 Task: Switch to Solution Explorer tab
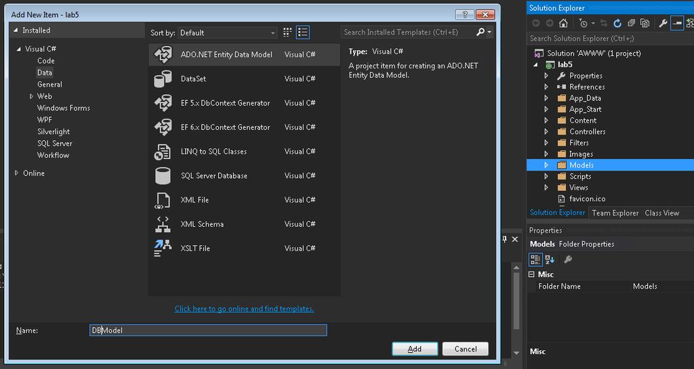[x=557, y=213]
